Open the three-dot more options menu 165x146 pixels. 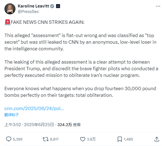click(158, 6)
